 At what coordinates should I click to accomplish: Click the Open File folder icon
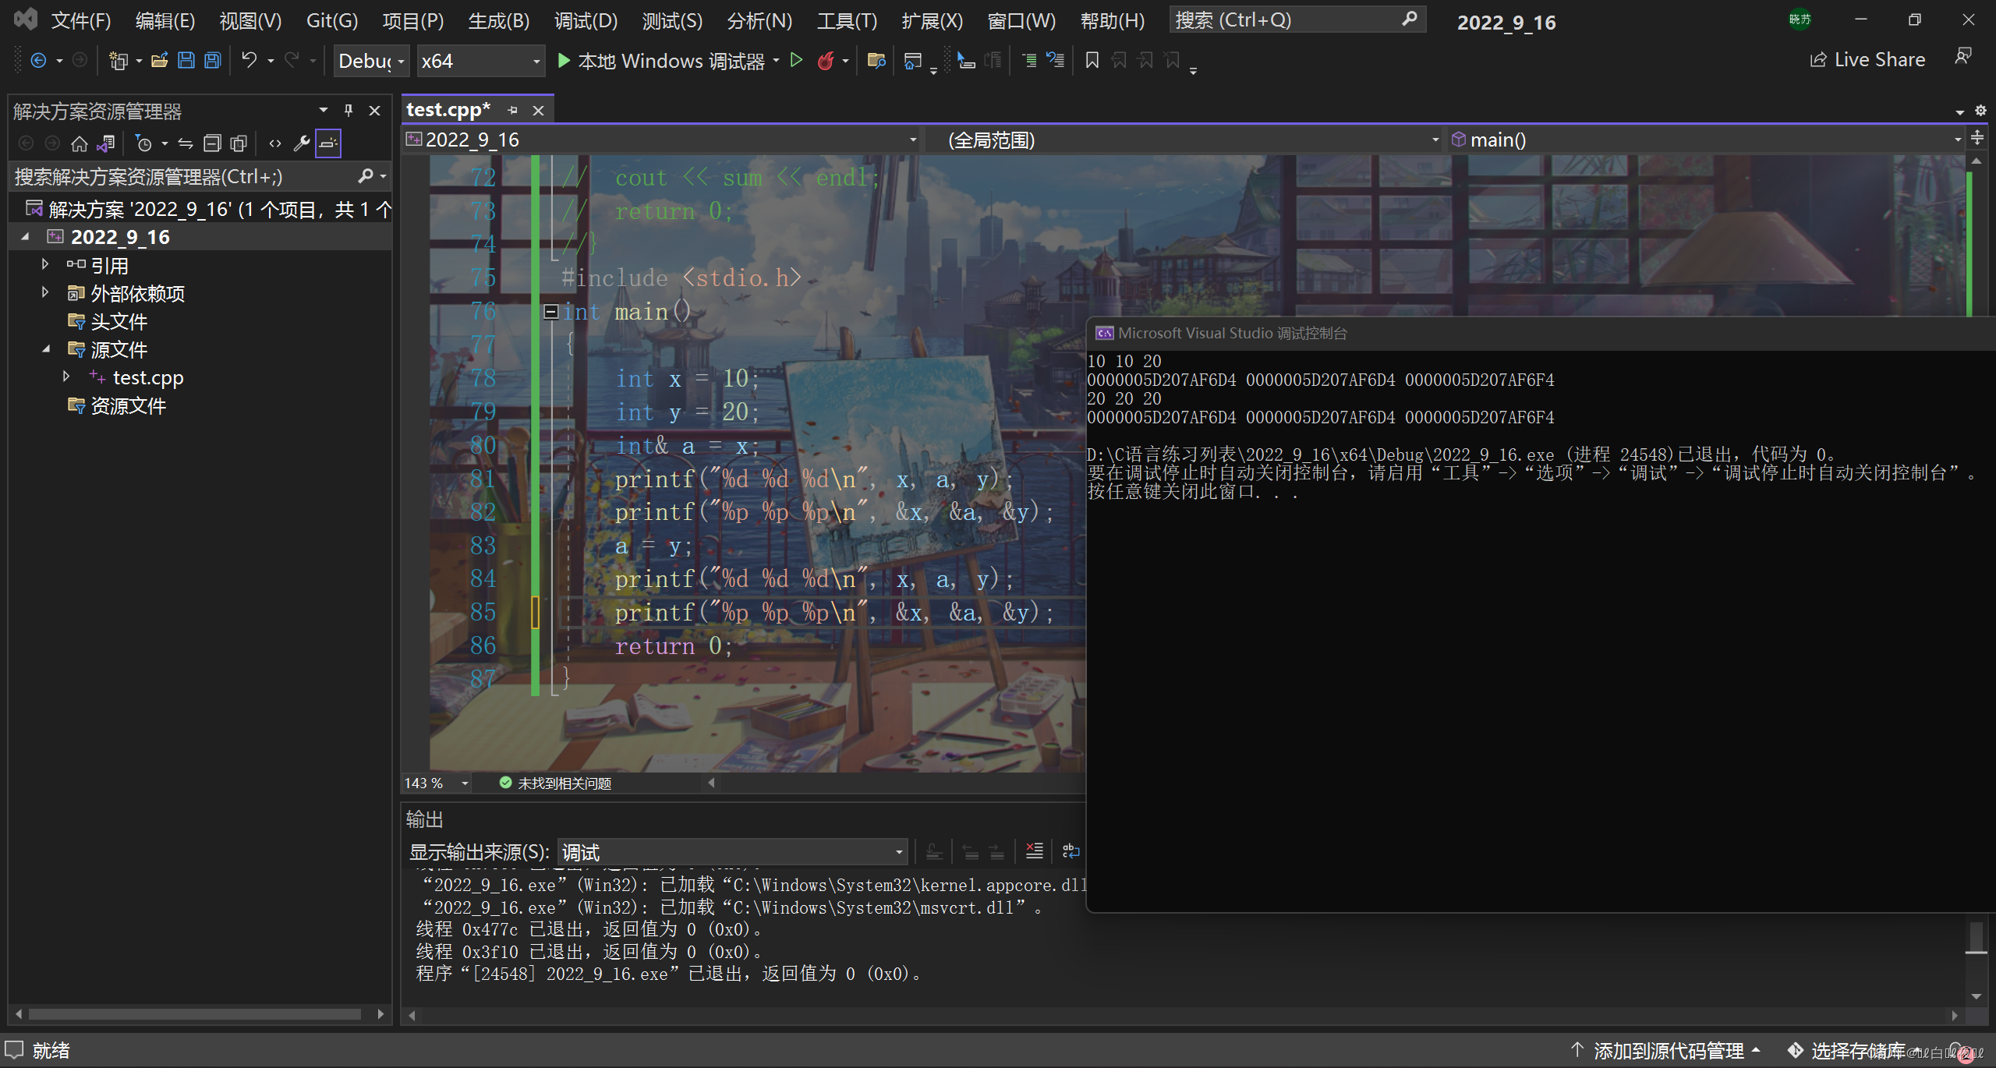tap(160, 60)
